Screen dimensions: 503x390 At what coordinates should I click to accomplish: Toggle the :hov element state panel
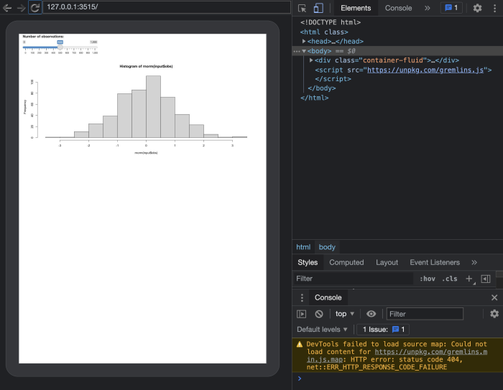click(x=428, y=279)
